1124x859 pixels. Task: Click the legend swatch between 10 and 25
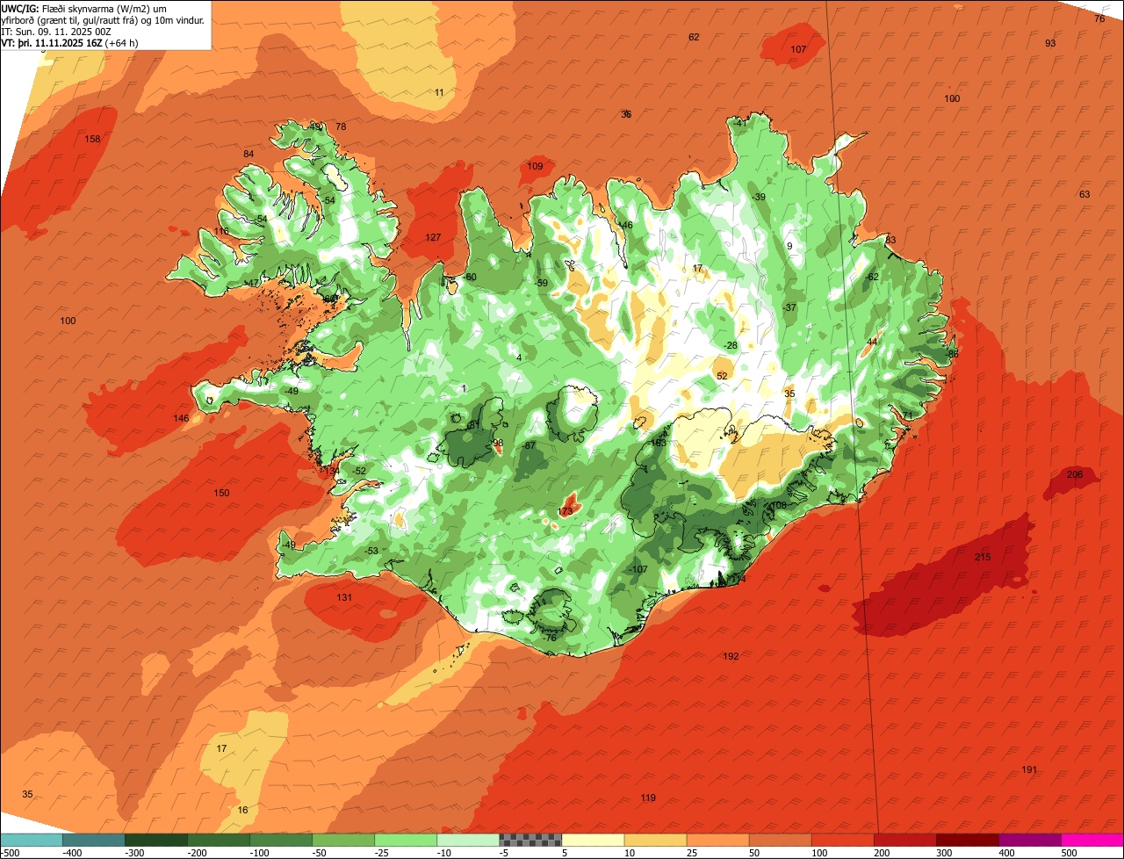[x=655, y=840]
